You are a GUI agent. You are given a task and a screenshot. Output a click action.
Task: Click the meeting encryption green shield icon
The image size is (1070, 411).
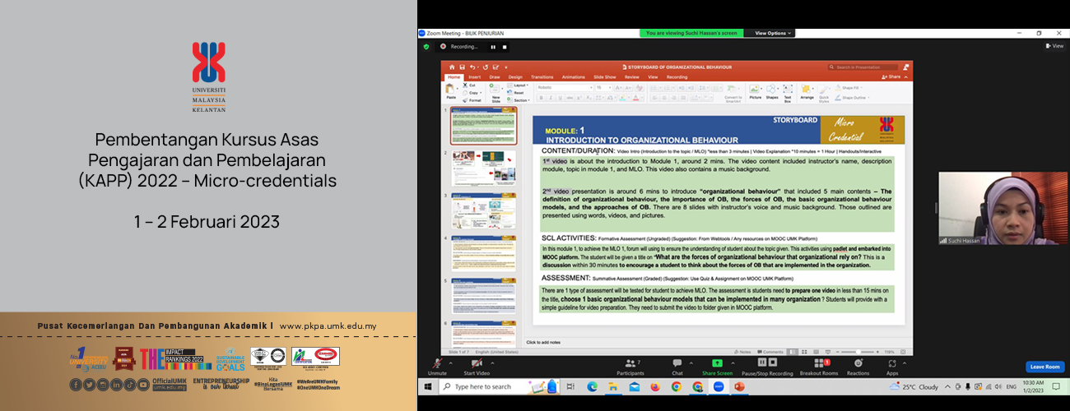point(426,47)
